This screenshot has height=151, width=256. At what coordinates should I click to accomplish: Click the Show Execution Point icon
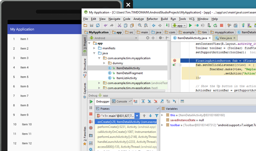pos(135,101)
